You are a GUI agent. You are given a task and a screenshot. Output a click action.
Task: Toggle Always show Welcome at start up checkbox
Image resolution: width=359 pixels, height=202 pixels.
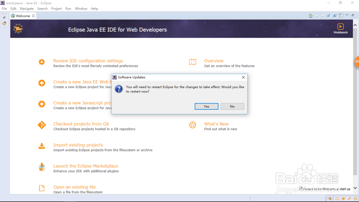click(x=300, y=188)
